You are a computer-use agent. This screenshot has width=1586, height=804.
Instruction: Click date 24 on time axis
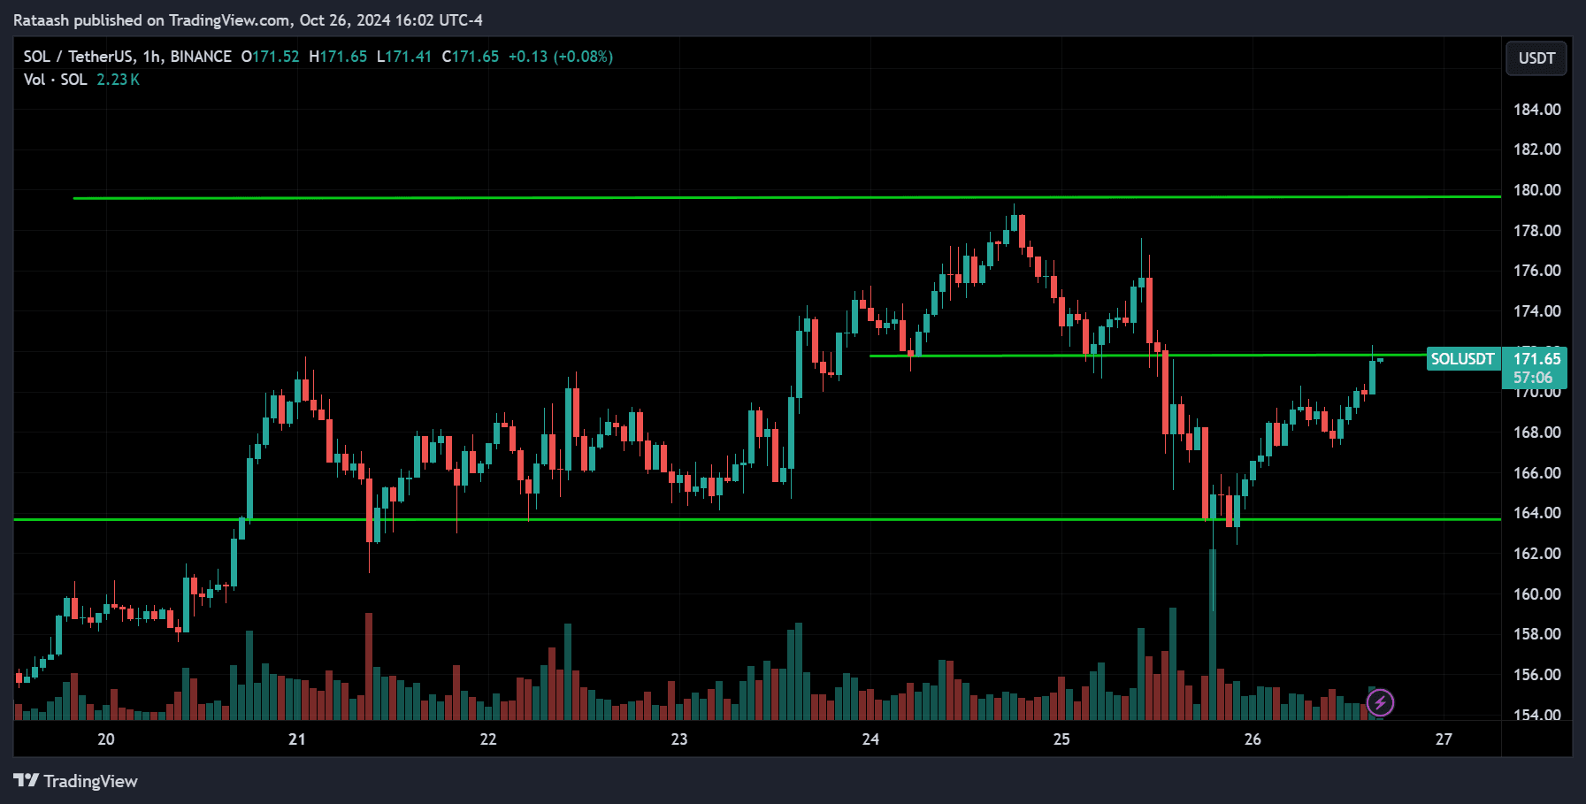870,739
